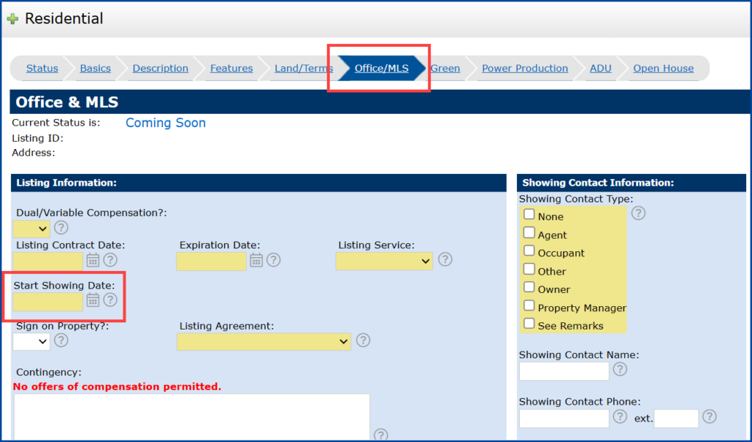Open the calendar picker for Expiration Date
The image size is (752, 442).
pyautogui.click(x=258, y=260)
